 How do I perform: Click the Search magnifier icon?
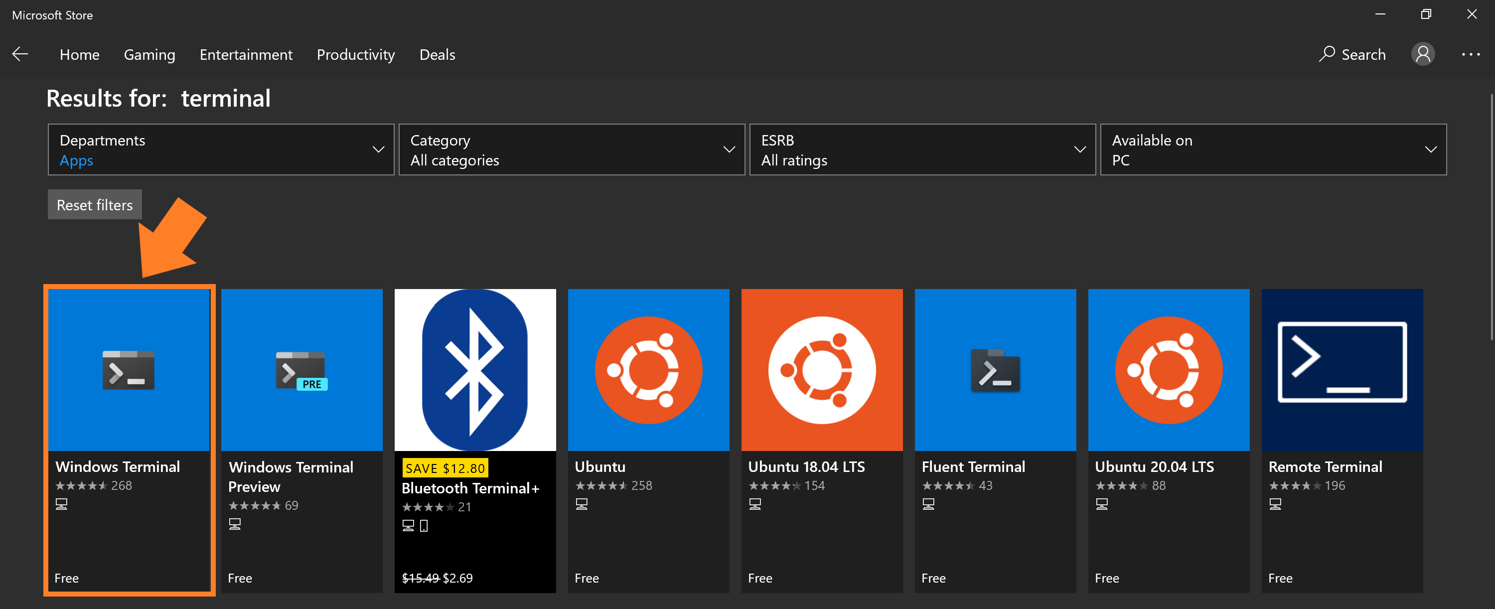tap(1327, 54)
